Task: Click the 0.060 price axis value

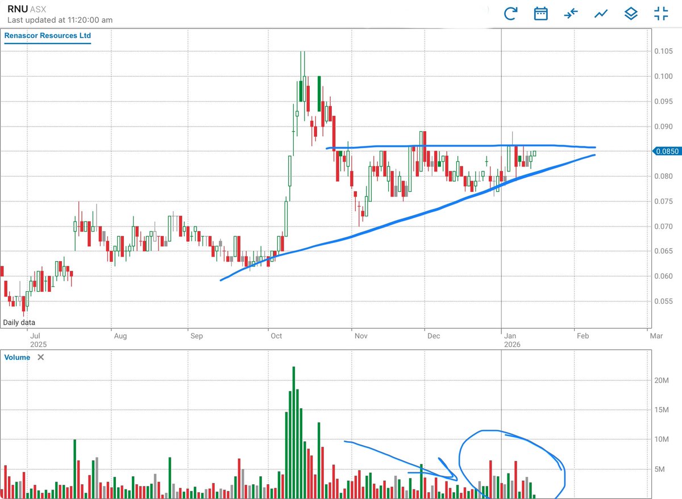Action: pyautogui.click(x=664, y=276)
